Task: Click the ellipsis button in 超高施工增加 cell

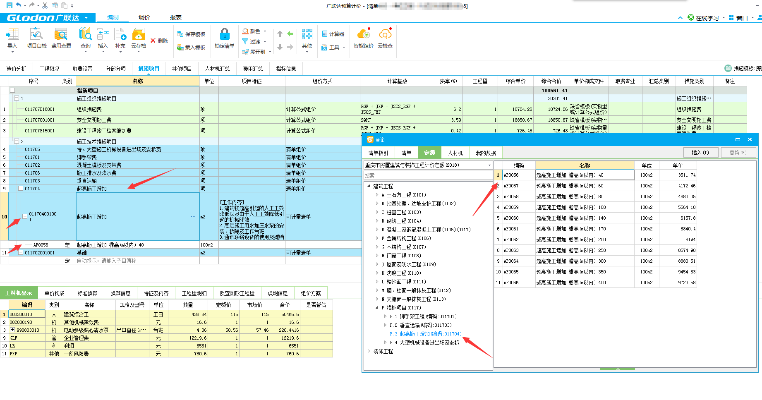Action: click(x=193, y=217)
